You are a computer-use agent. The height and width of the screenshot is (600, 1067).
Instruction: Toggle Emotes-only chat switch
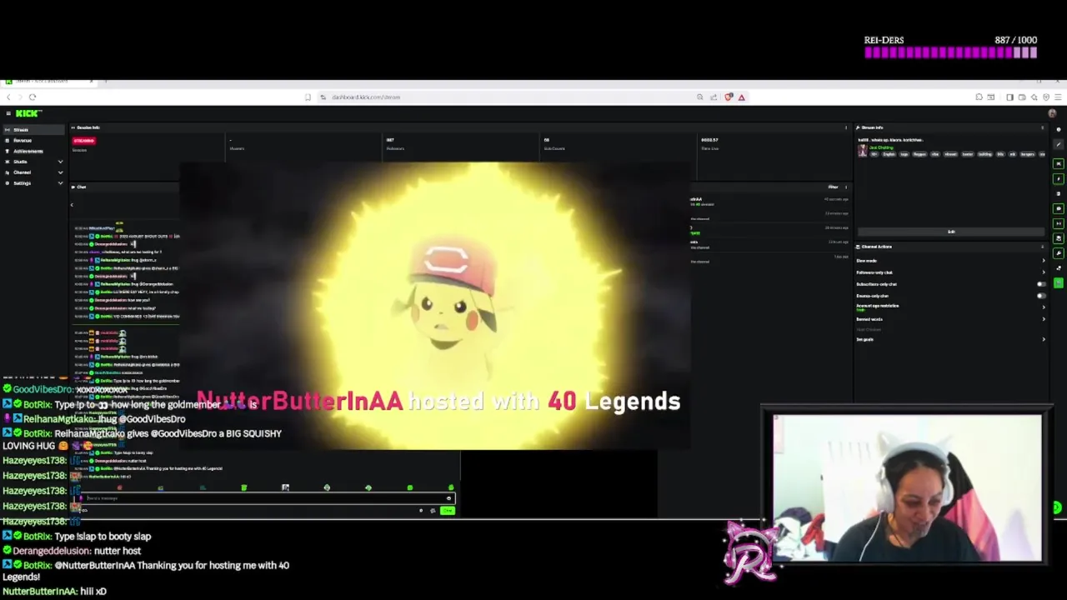1041,296
